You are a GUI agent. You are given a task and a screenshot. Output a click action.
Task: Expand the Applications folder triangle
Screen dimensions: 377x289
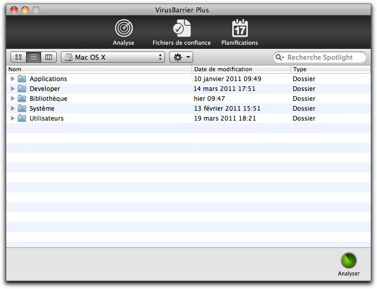tap(12, 78)
